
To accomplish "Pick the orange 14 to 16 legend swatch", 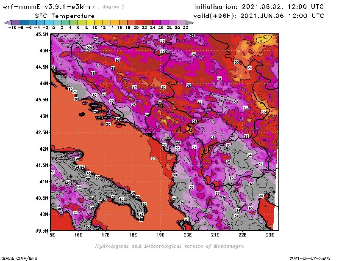I will 115,22.
